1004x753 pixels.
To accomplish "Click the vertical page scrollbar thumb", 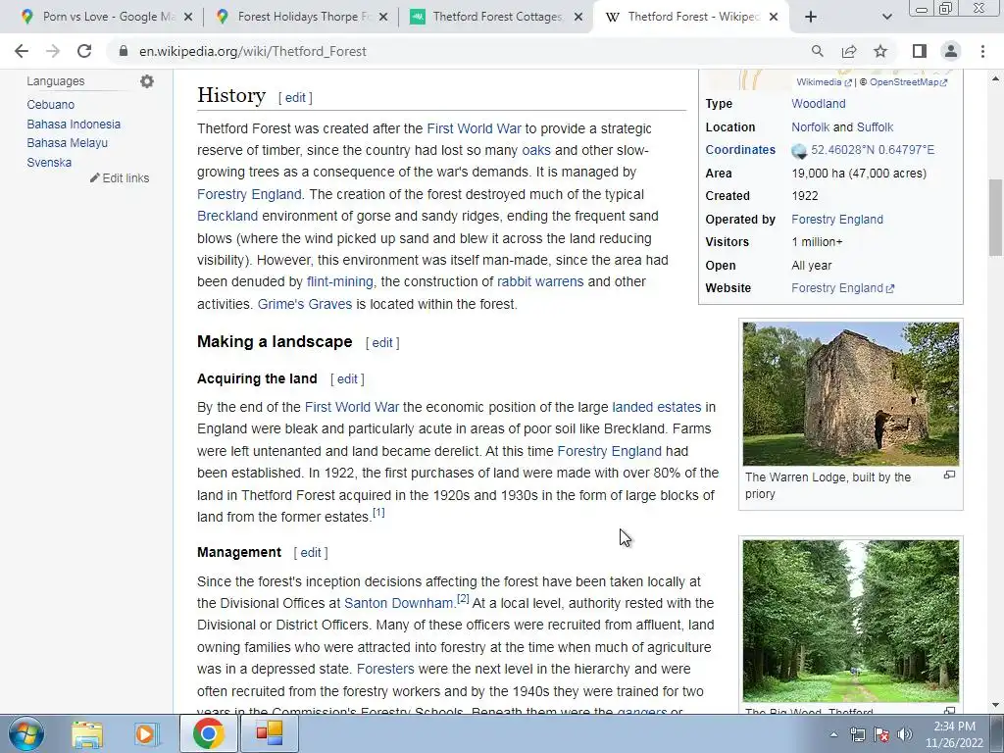I will (995, 218).
